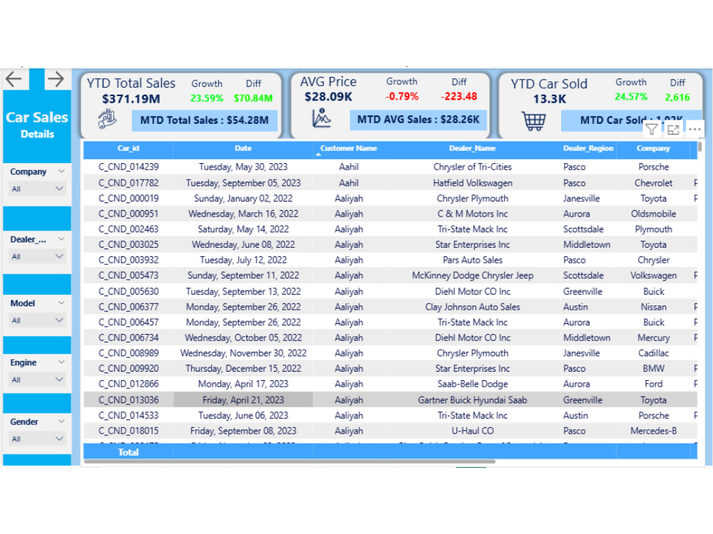Select cell C_CND_017782

128,183
